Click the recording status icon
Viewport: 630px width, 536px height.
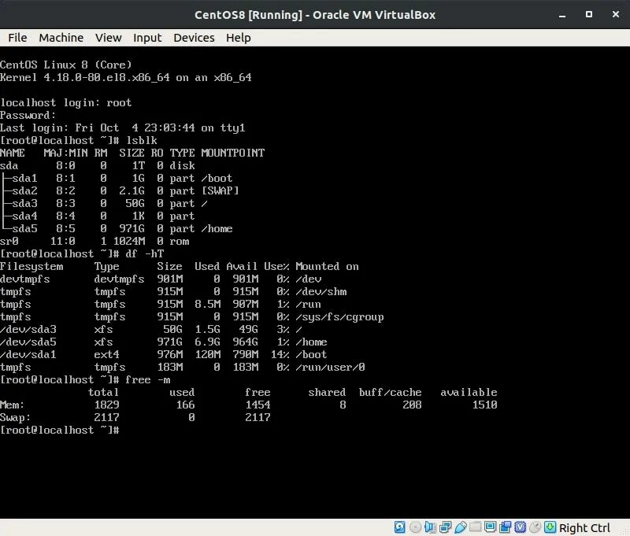click(x=505, y=527)
